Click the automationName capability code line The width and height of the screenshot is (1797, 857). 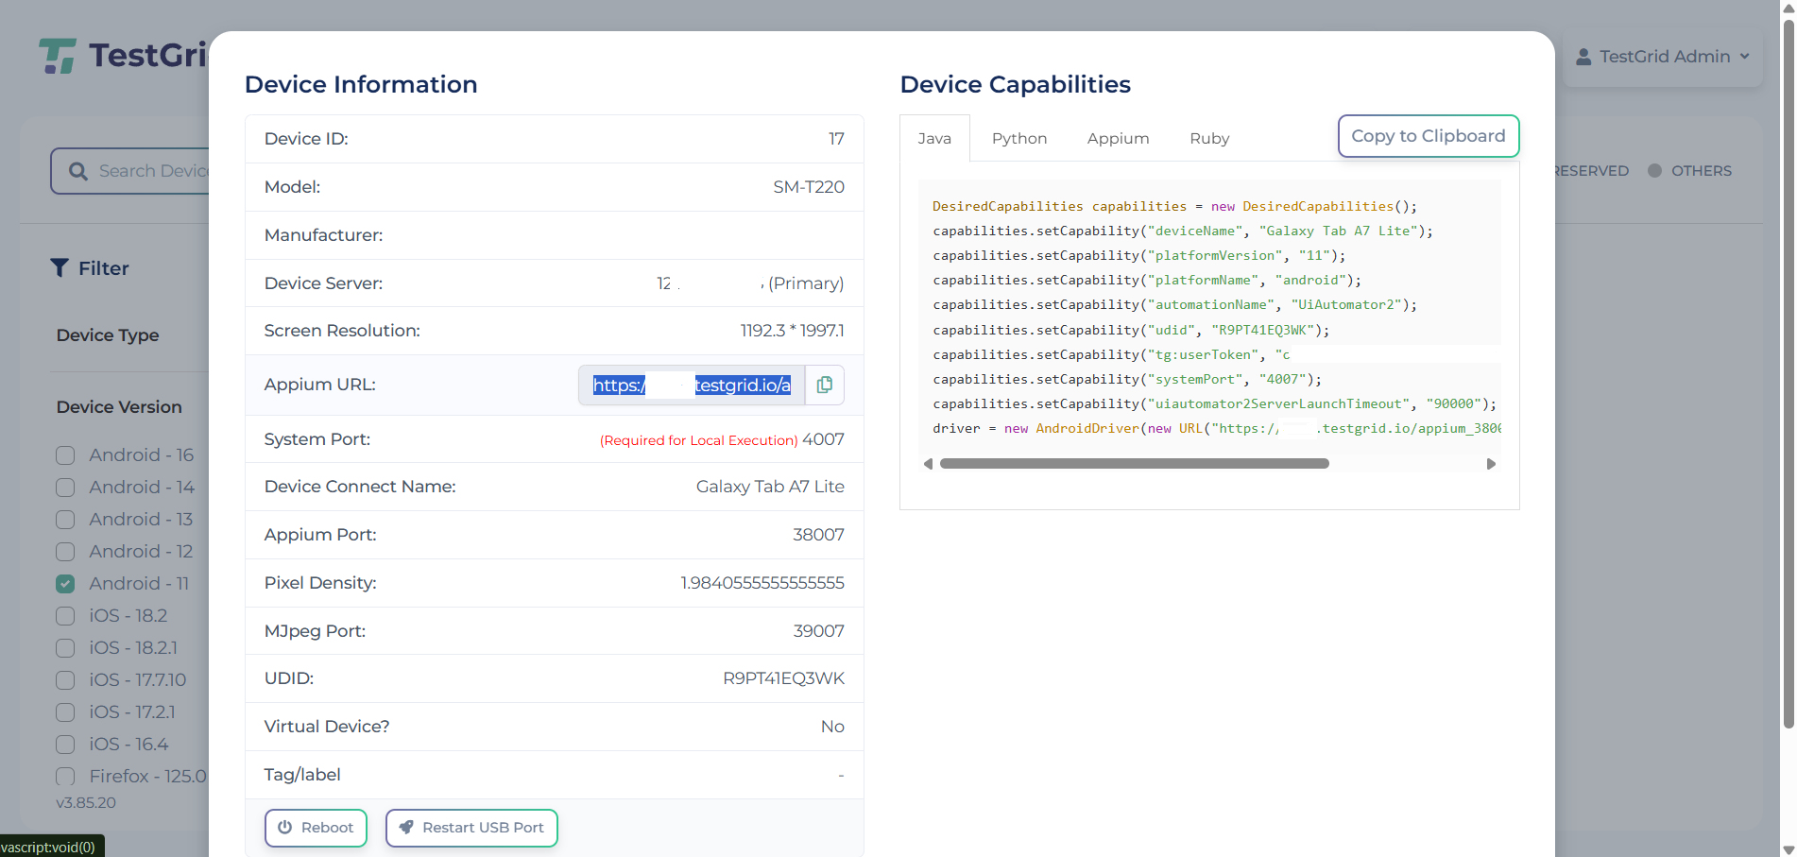coord(1174,305)
